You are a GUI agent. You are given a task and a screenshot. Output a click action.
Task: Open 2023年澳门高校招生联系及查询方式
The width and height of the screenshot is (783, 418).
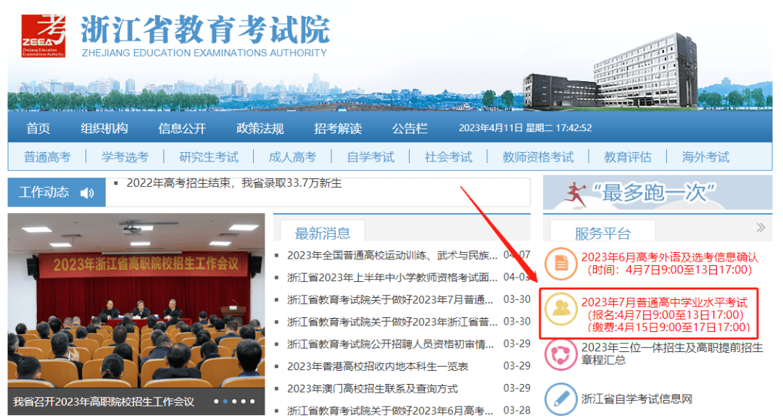point(372,388)
